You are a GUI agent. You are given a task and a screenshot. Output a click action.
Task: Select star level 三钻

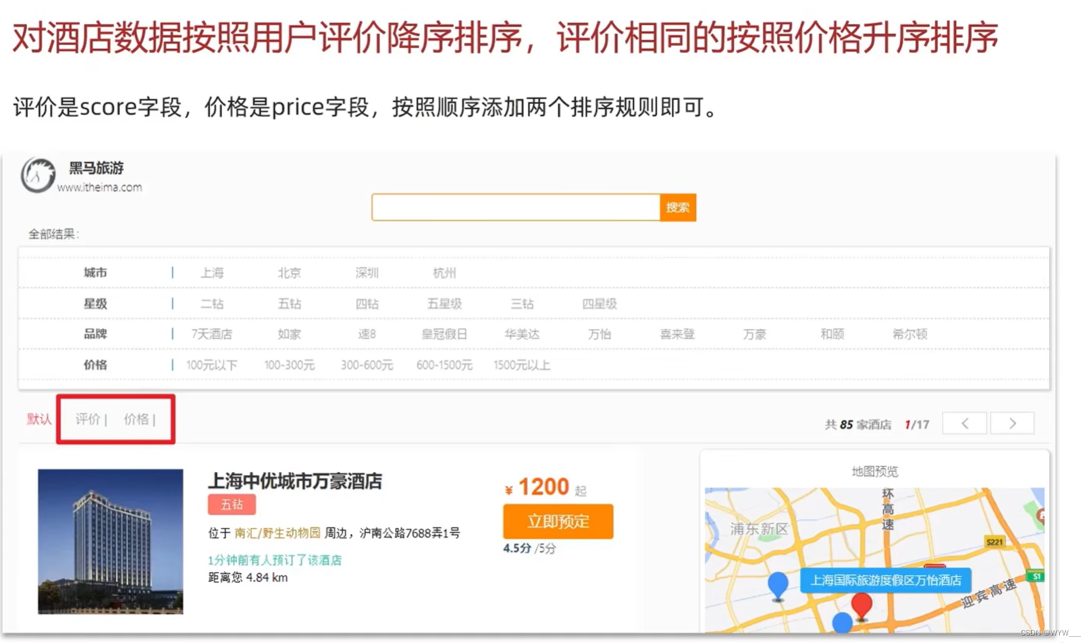pos(522,304)
